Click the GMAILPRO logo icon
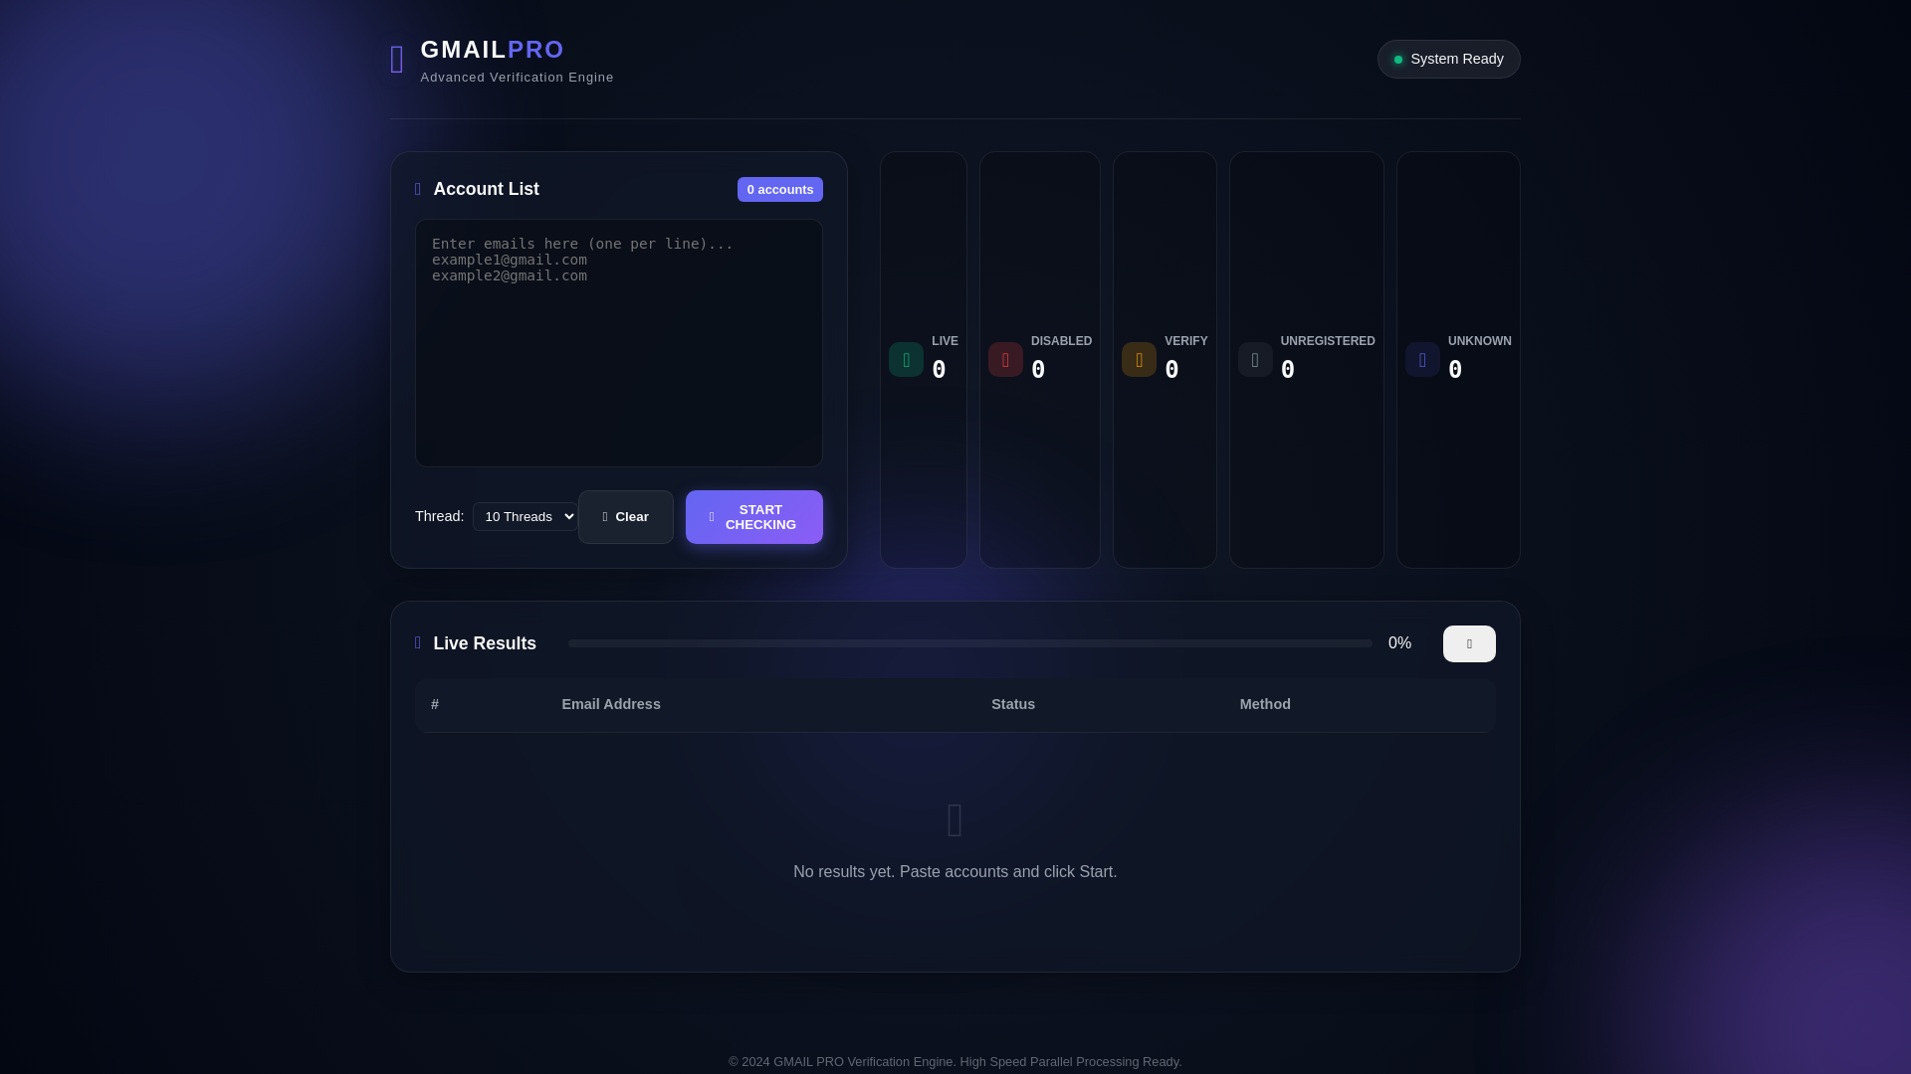This screenshot has height=1074, width=1911. coord(397,60)
